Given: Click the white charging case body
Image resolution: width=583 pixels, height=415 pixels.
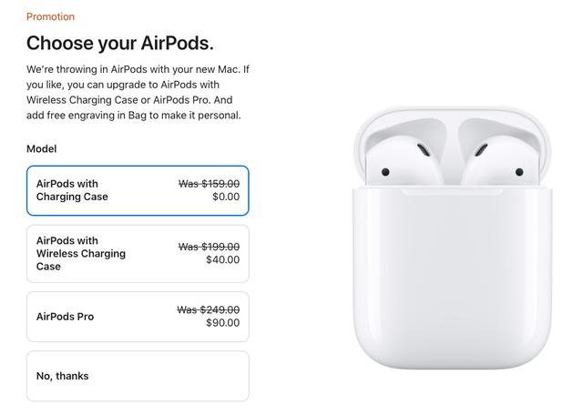Looking at the screenshot, I should (x=452, y=278).
